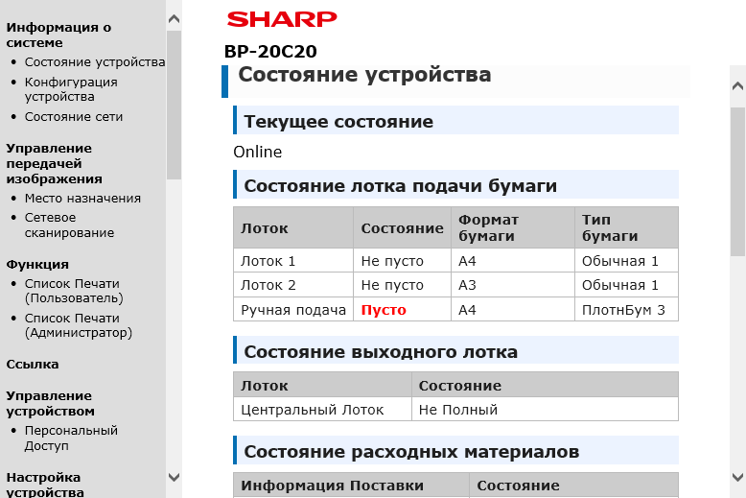746x498 pixels.
Task: Click Не Полный status cell
Action: tap(545, 410)
